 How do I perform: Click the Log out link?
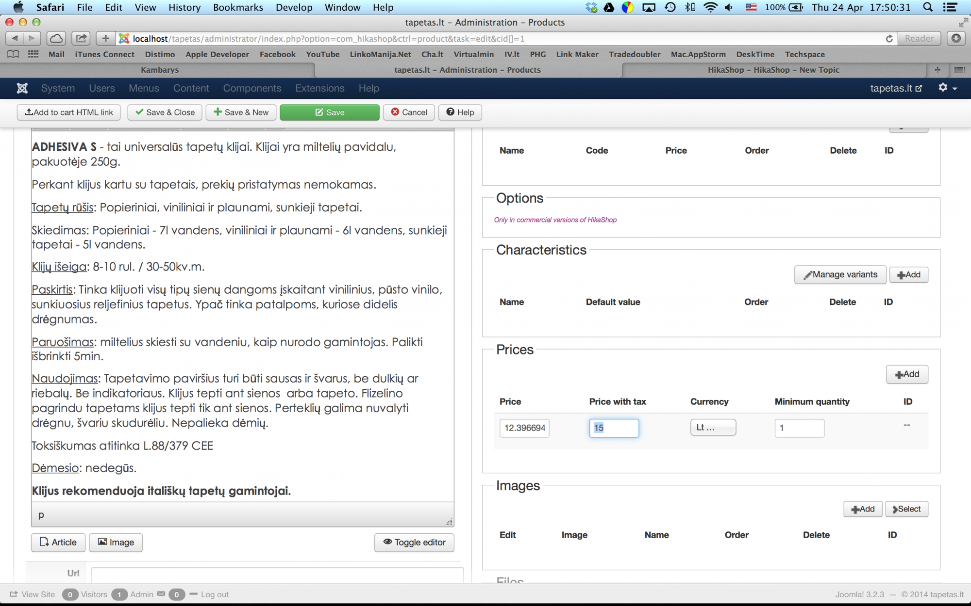(x=214, y=594)
